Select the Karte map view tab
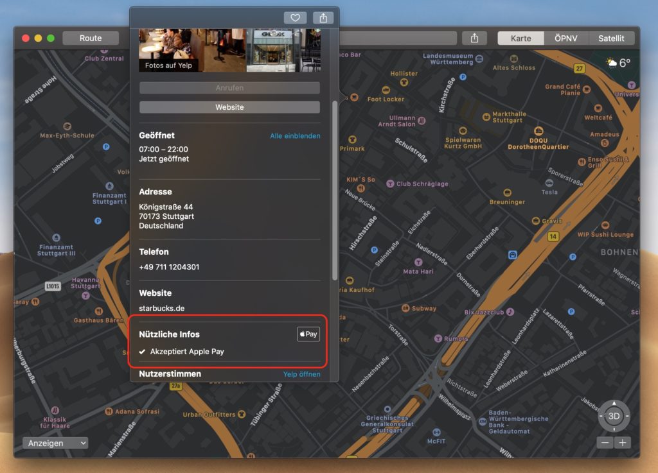658x473 pixels. pyautogui.click(x=520, y=38)
